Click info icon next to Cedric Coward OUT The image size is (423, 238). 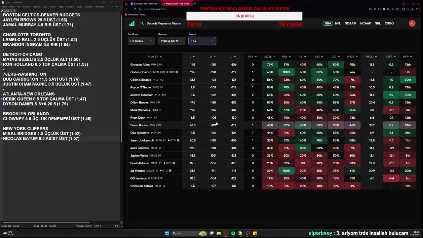[177, 72]
